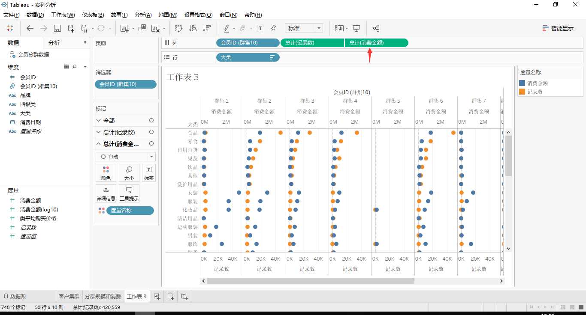Image resolution: width=586 pixels, height=315 pixels.
Task: Select the 品牌 dimension field
Action: [25, 95]
